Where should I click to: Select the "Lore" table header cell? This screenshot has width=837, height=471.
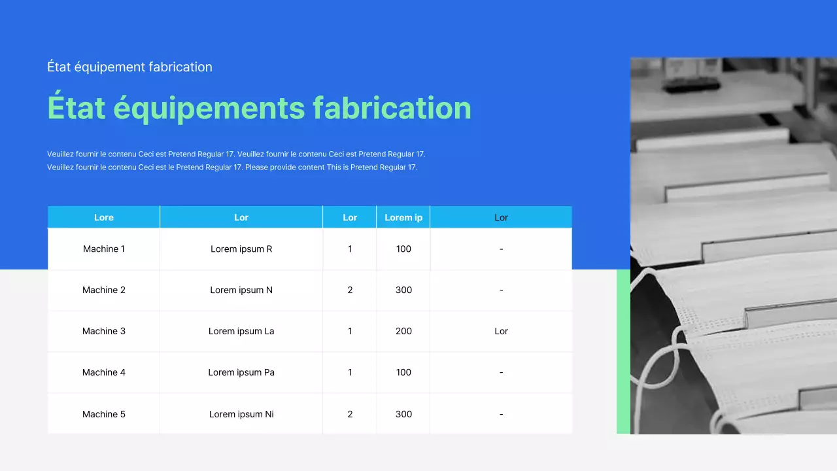[103, 217]
